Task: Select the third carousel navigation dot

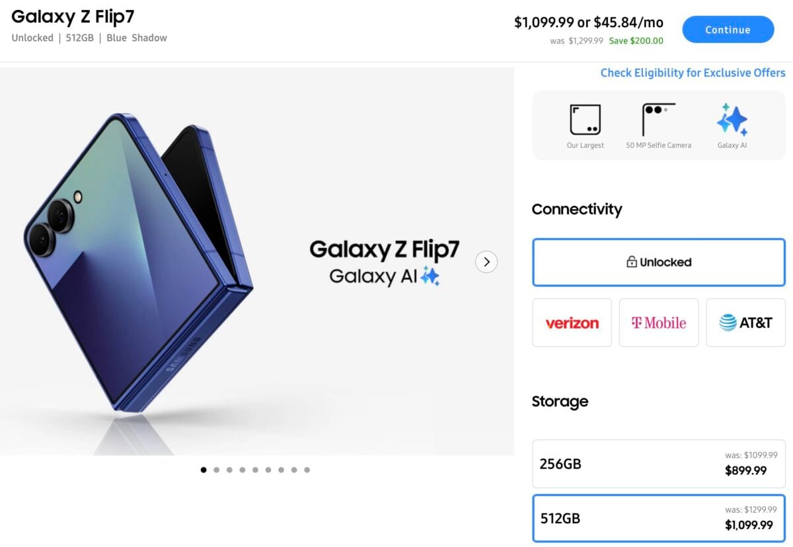Action: 229,470
